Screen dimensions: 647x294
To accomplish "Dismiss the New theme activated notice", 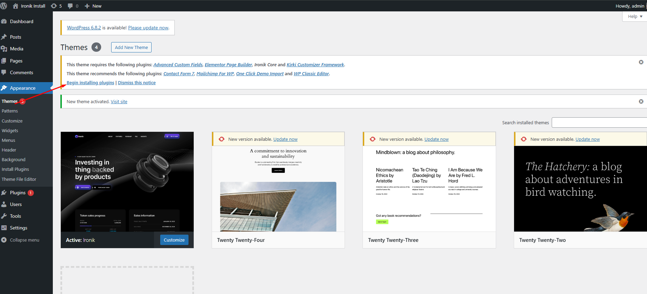I will (641, 101).
